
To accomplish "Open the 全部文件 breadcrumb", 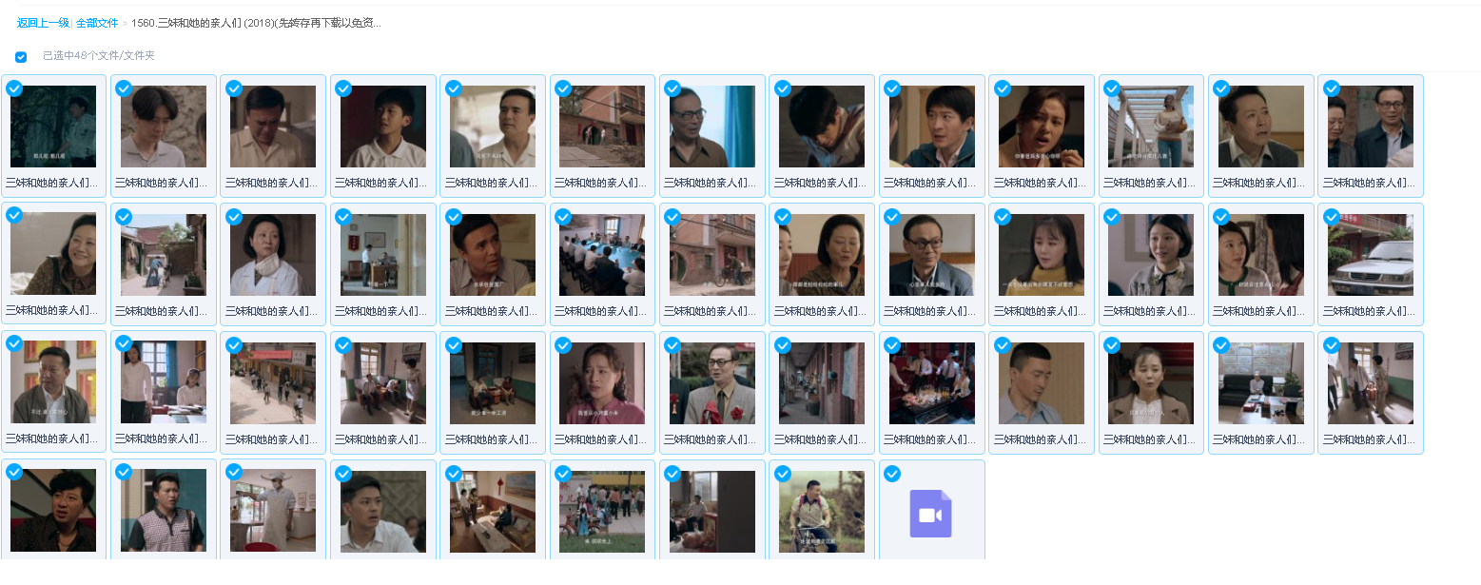I will pos(97,23).
